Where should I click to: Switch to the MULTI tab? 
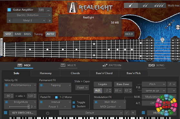coord(68,65)
